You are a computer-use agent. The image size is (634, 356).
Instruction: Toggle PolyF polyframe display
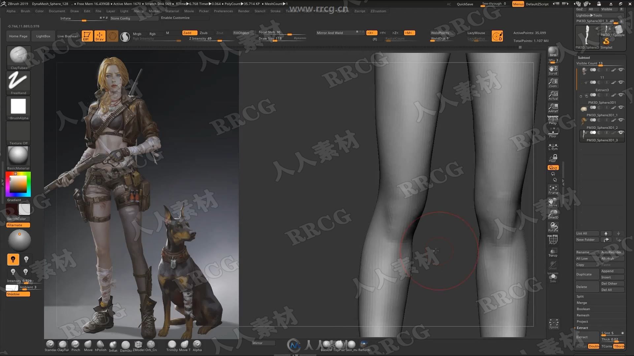click(x=553, y=240)
